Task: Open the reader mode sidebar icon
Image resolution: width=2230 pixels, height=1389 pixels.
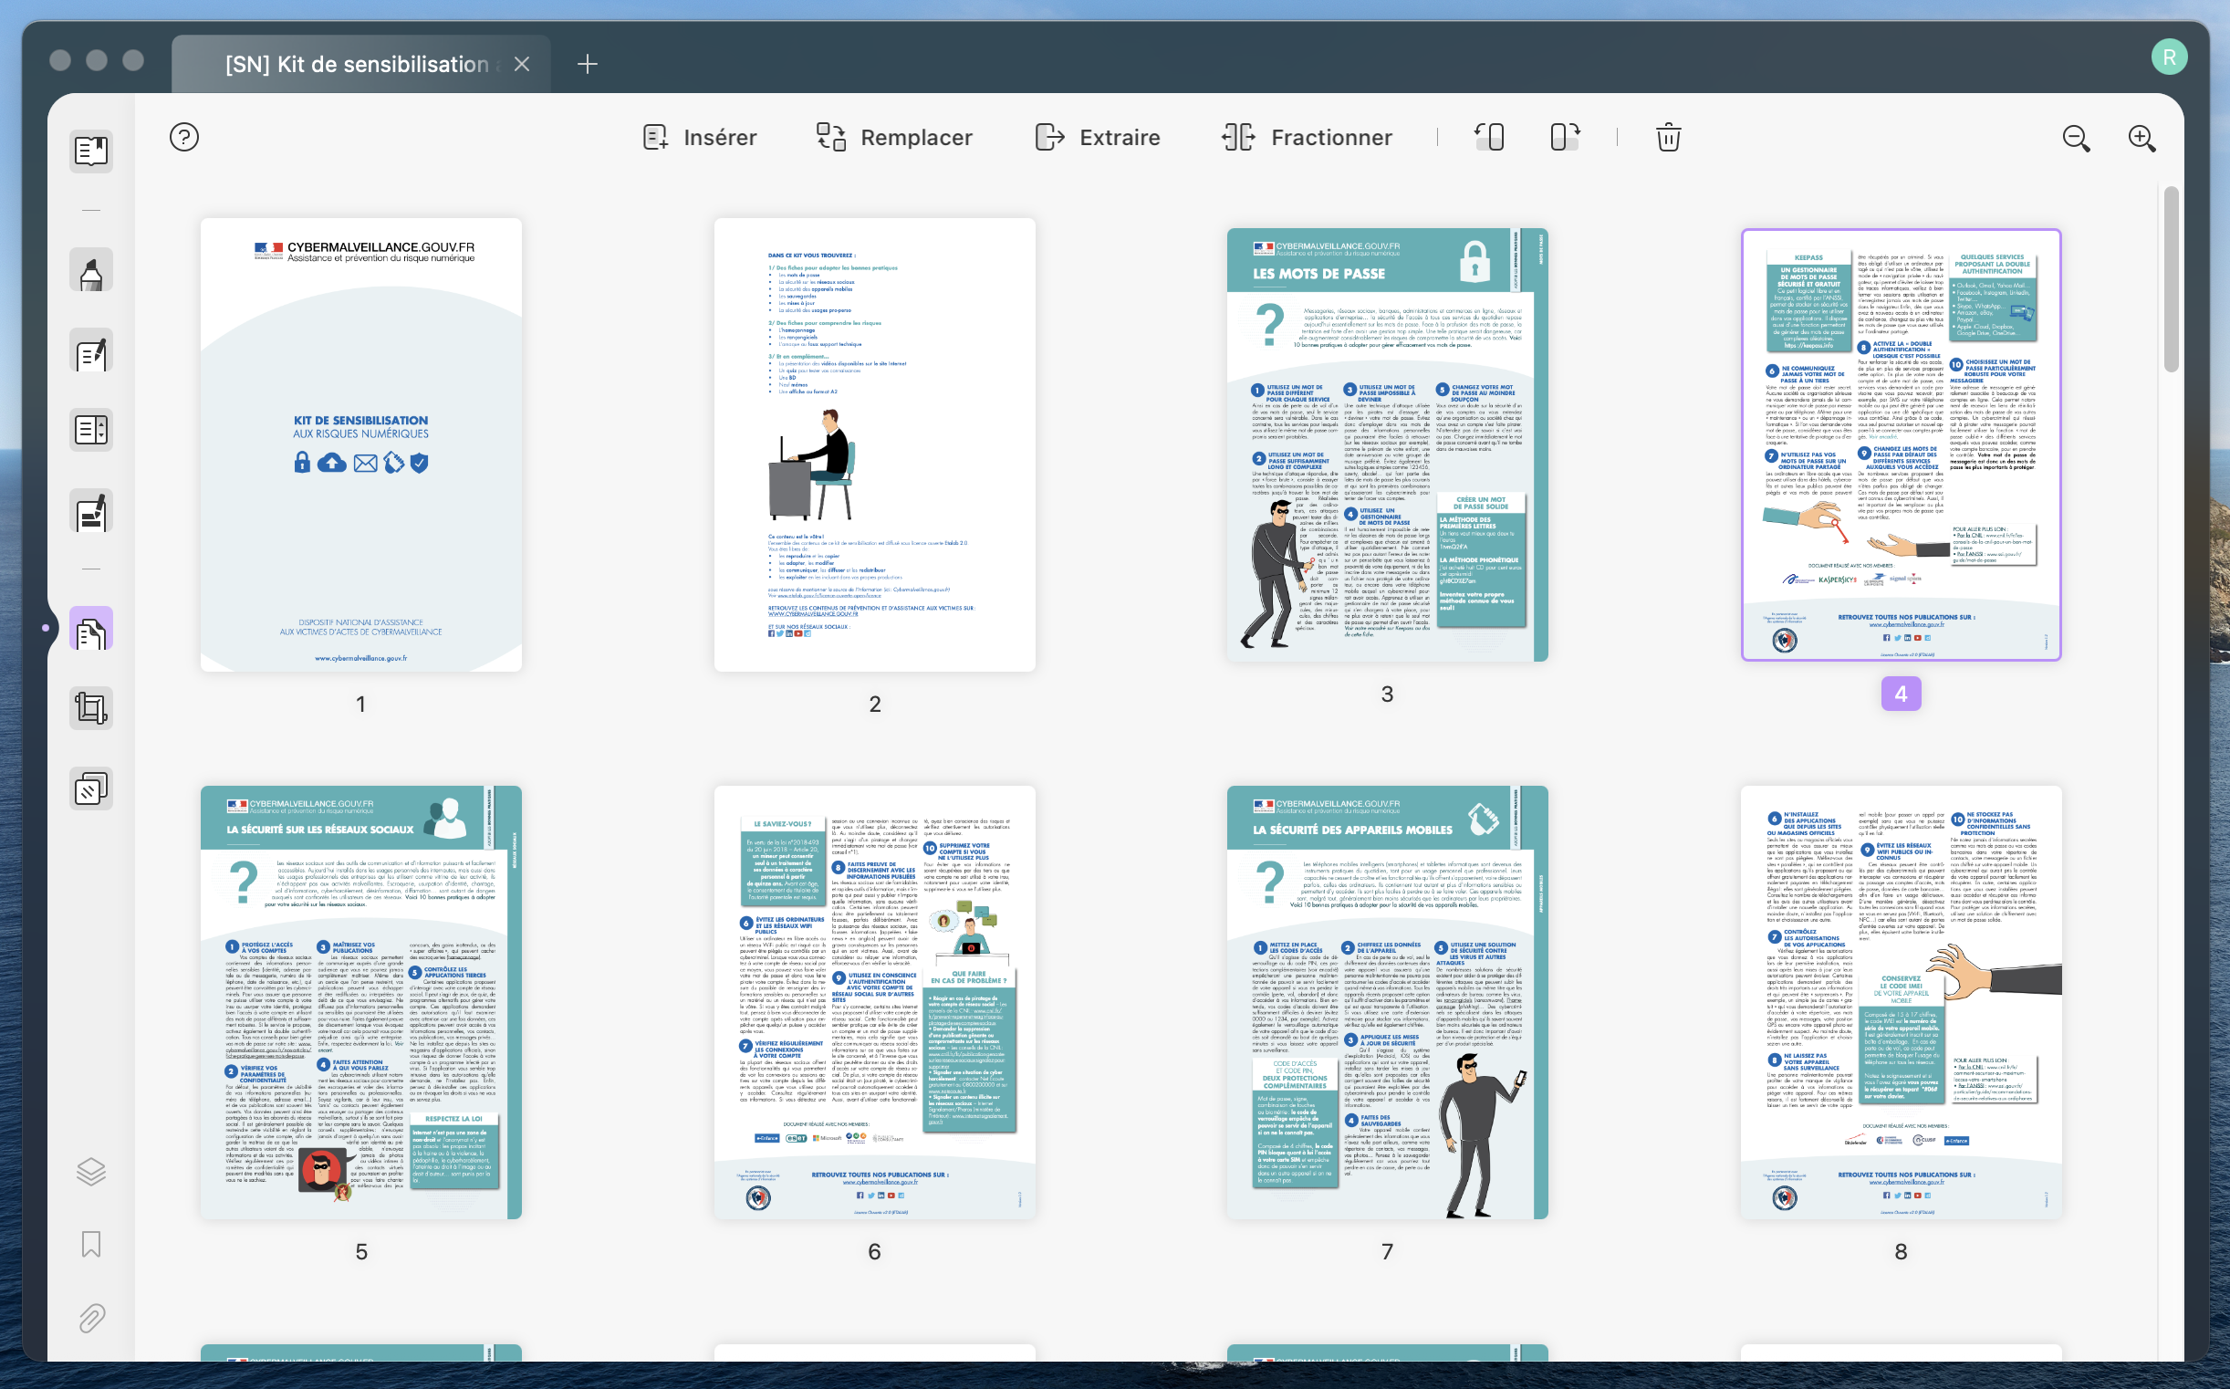Action: point(91,151)
